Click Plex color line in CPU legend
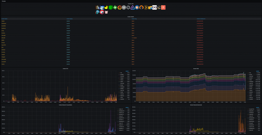 tap(119, 73)
